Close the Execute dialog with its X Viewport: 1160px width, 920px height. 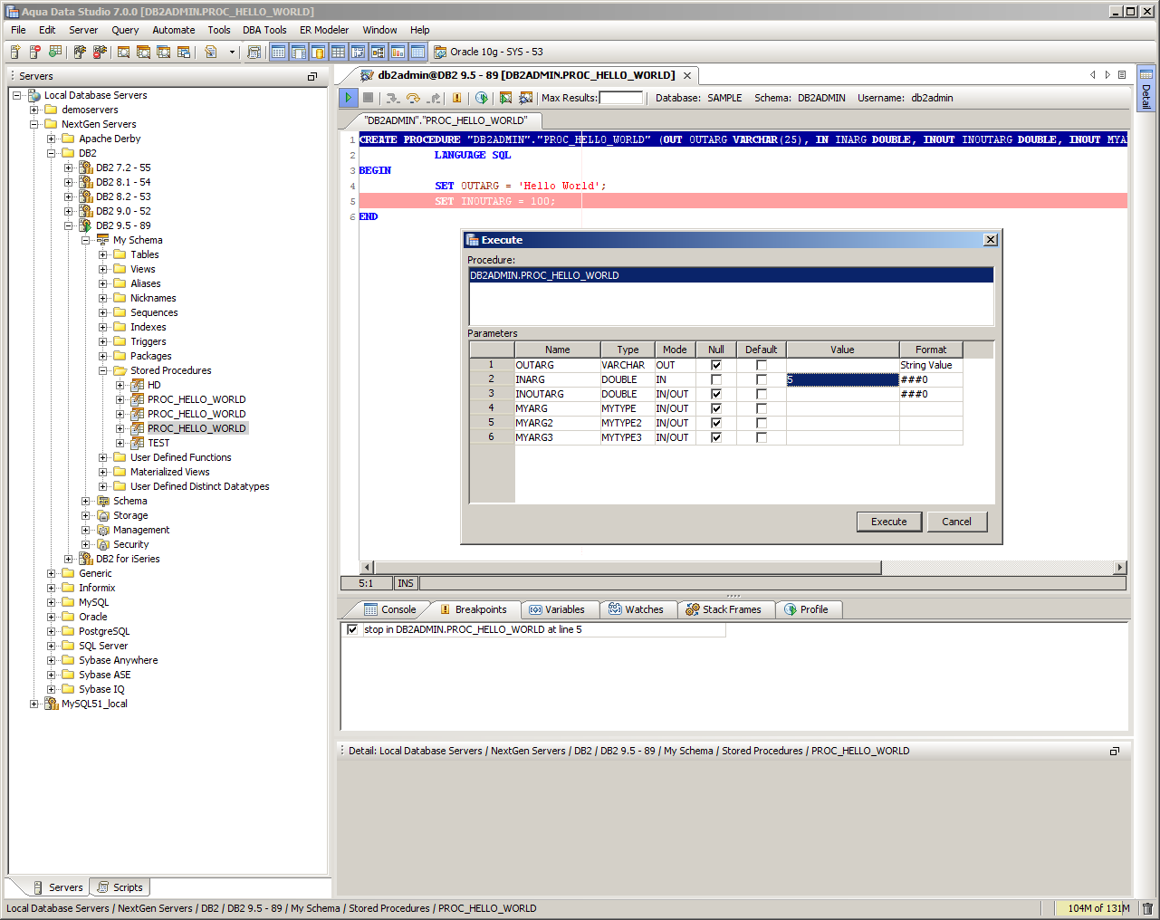coord(991,240)
